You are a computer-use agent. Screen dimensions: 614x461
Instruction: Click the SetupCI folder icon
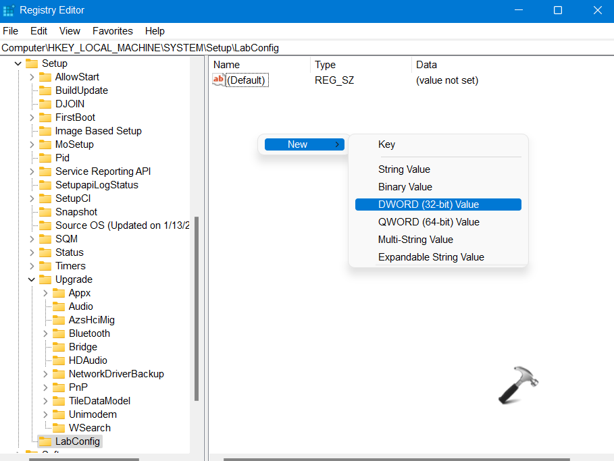coord(45,198)
